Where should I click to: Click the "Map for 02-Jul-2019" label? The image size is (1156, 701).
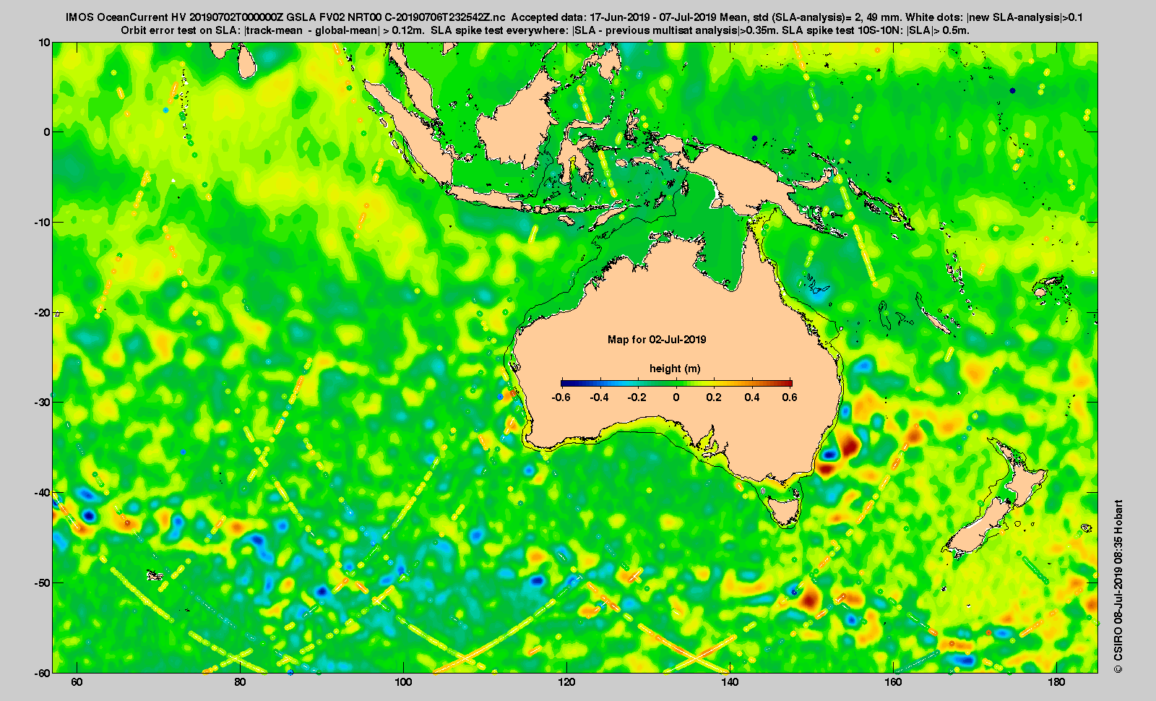pyautogui.click(x=657, y=340)
